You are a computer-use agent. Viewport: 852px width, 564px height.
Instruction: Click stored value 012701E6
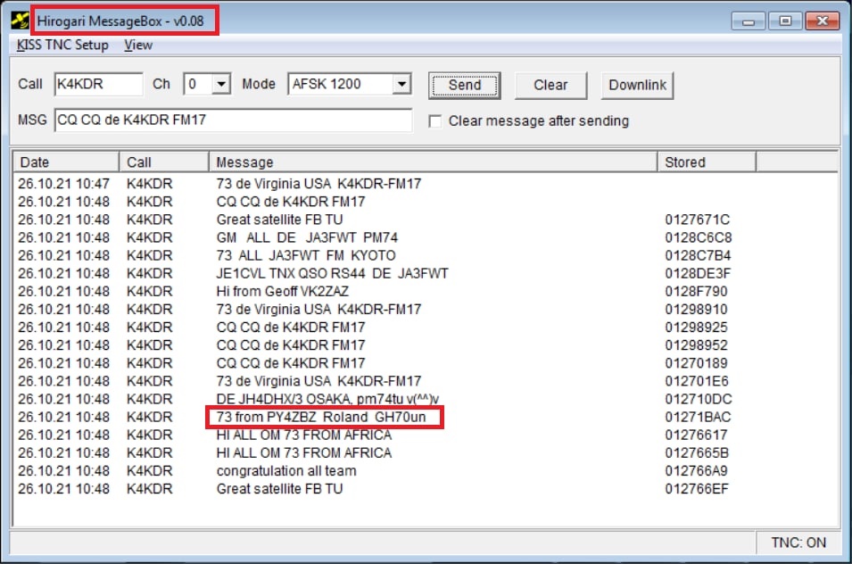(x=697, y=381)
